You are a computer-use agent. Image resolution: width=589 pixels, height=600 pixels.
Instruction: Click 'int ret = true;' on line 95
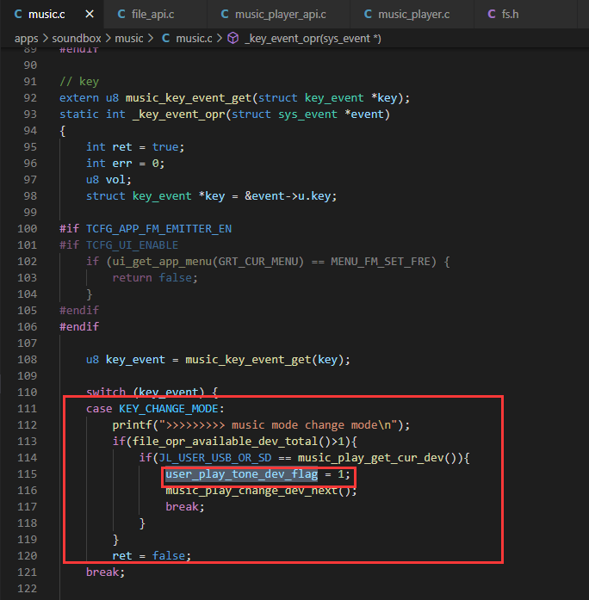tap(135, 147)
